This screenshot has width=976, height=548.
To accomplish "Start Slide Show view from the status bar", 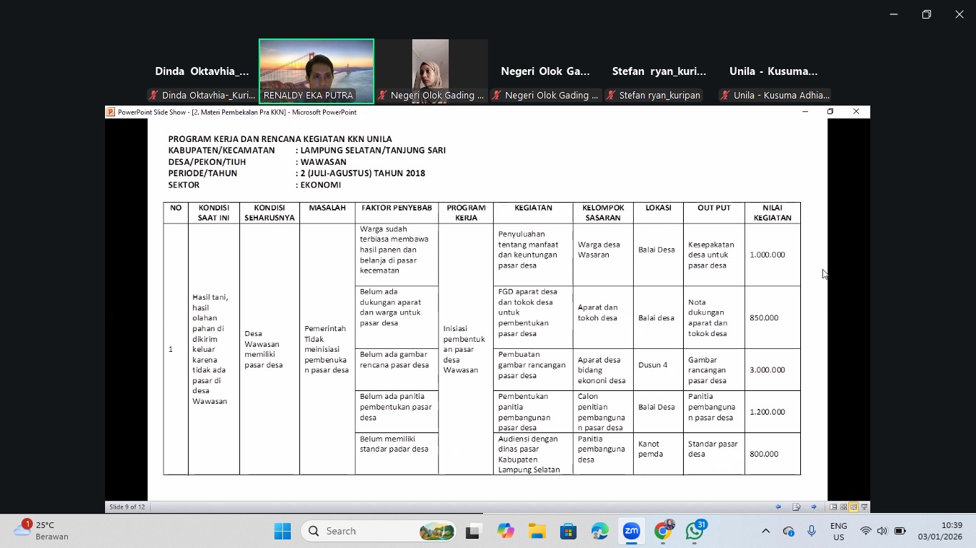I will click(864, 507).
